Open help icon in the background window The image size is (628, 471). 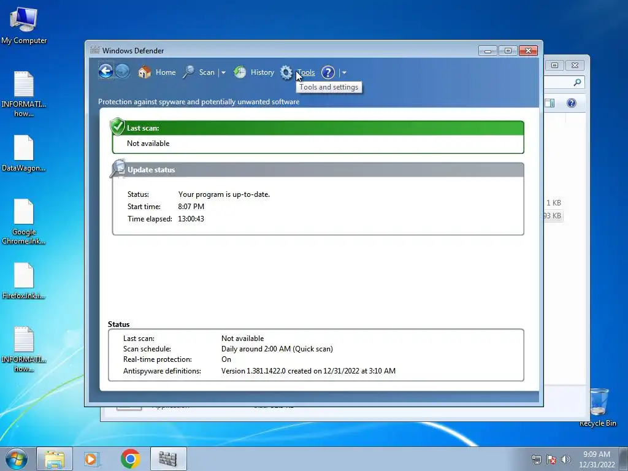(572, 103)
